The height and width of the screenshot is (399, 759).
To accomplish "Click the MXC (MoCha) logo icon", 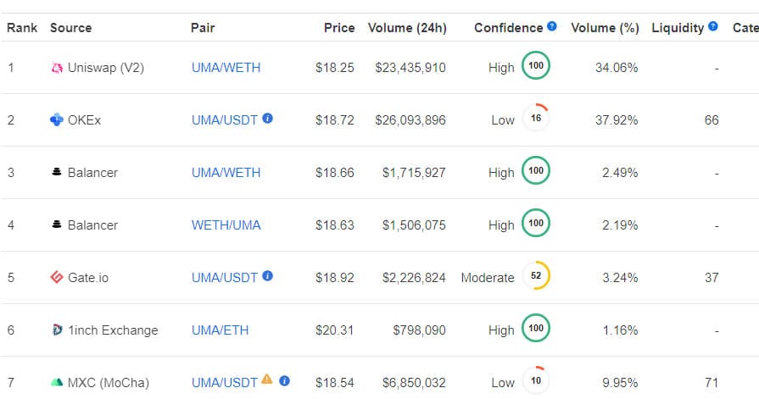I will click(x=57, y=382).
